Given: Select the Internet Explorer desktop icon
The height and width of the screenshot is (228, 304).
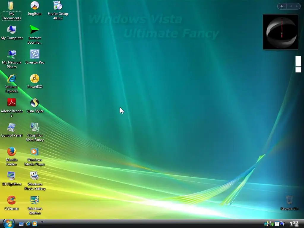Looking at the screenshot, I should [12, 83].
